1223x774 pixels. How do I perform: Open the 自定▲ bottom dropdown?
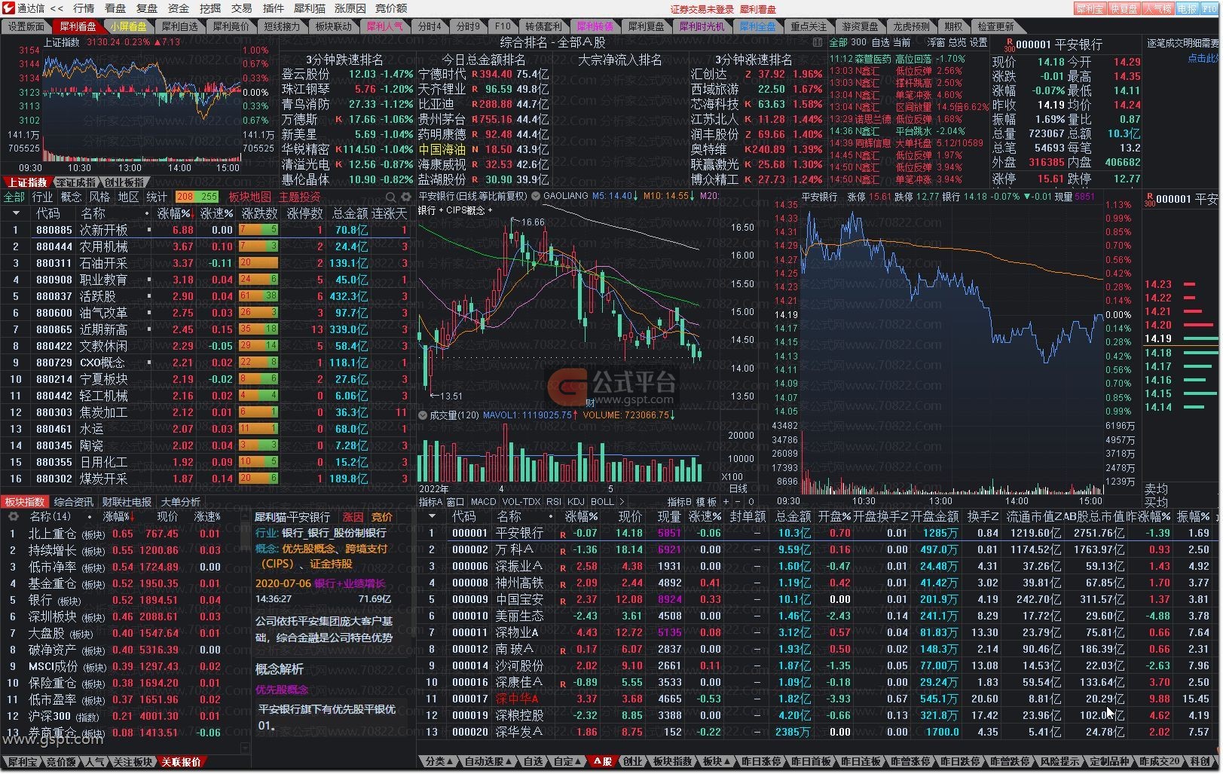click(x=568, y=762)
